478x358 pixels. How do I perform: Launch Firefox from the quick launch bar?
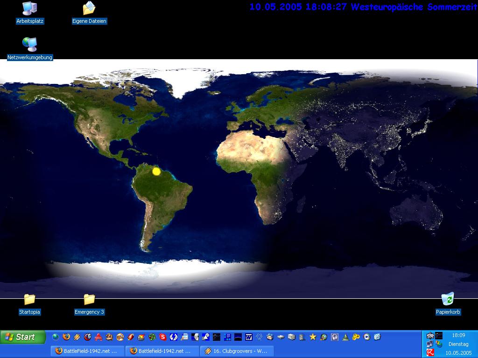66,337
